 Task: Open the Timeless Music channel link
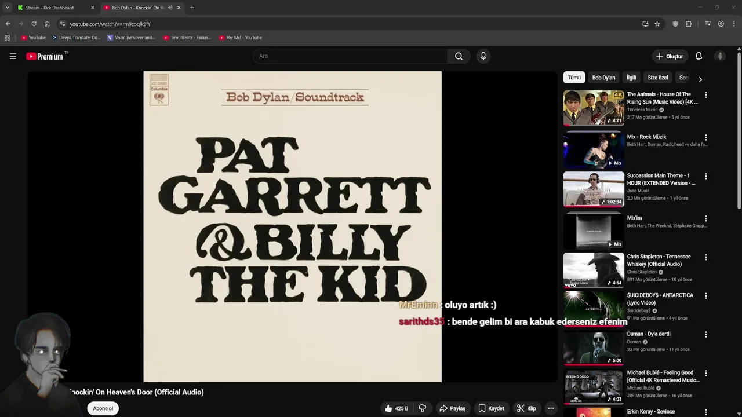coord(642,109)
